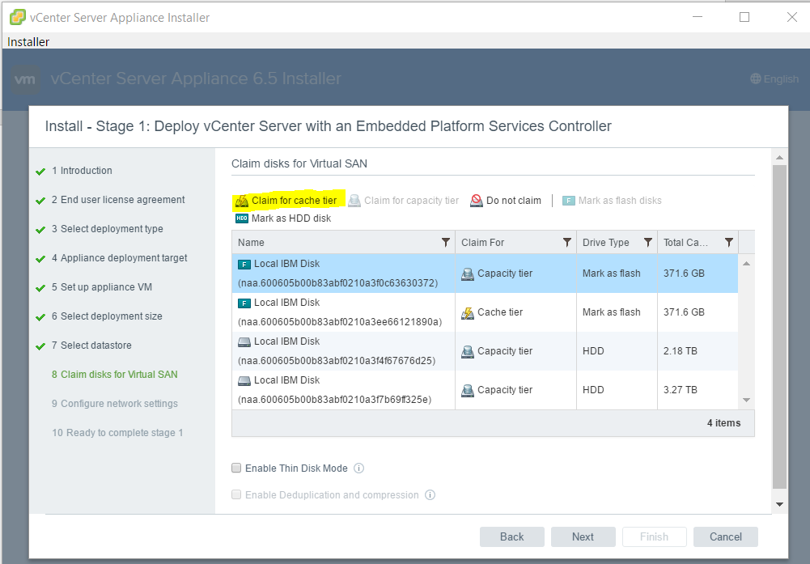810x564 pixels.
Task: Click the wizard page vertical scrollbar thumb
Action: click(779, 326)
